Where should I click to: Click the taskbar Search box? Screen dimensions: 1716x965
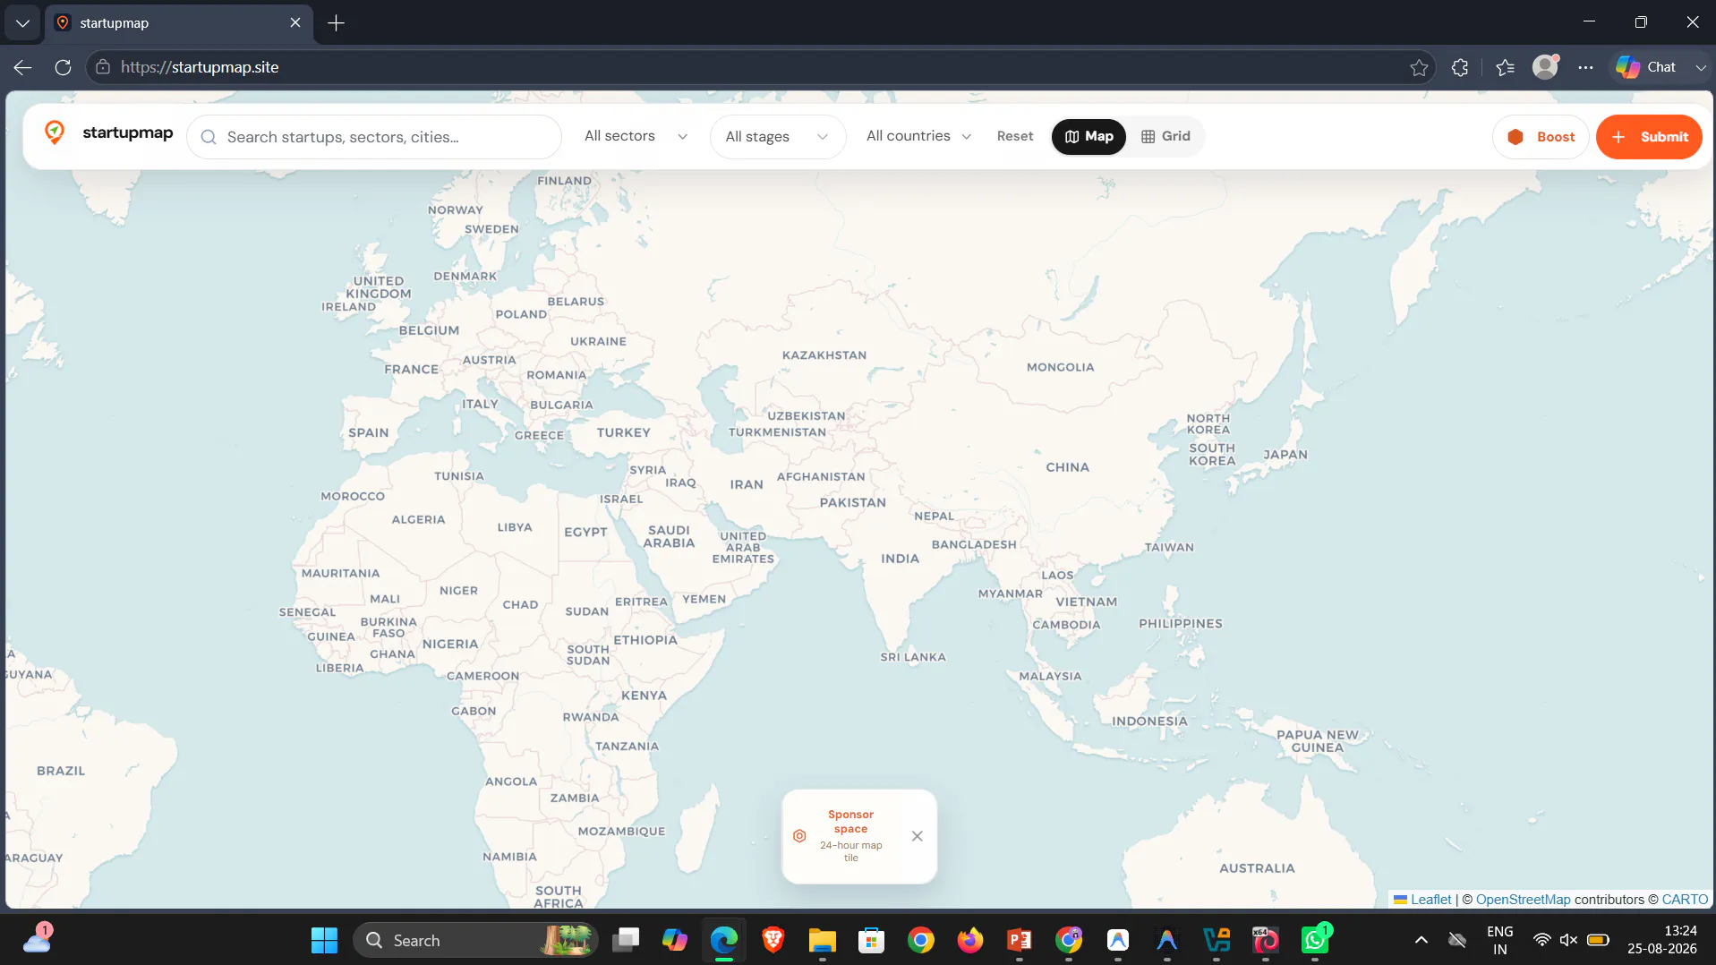pyautogui.click(x=474, y=940)
